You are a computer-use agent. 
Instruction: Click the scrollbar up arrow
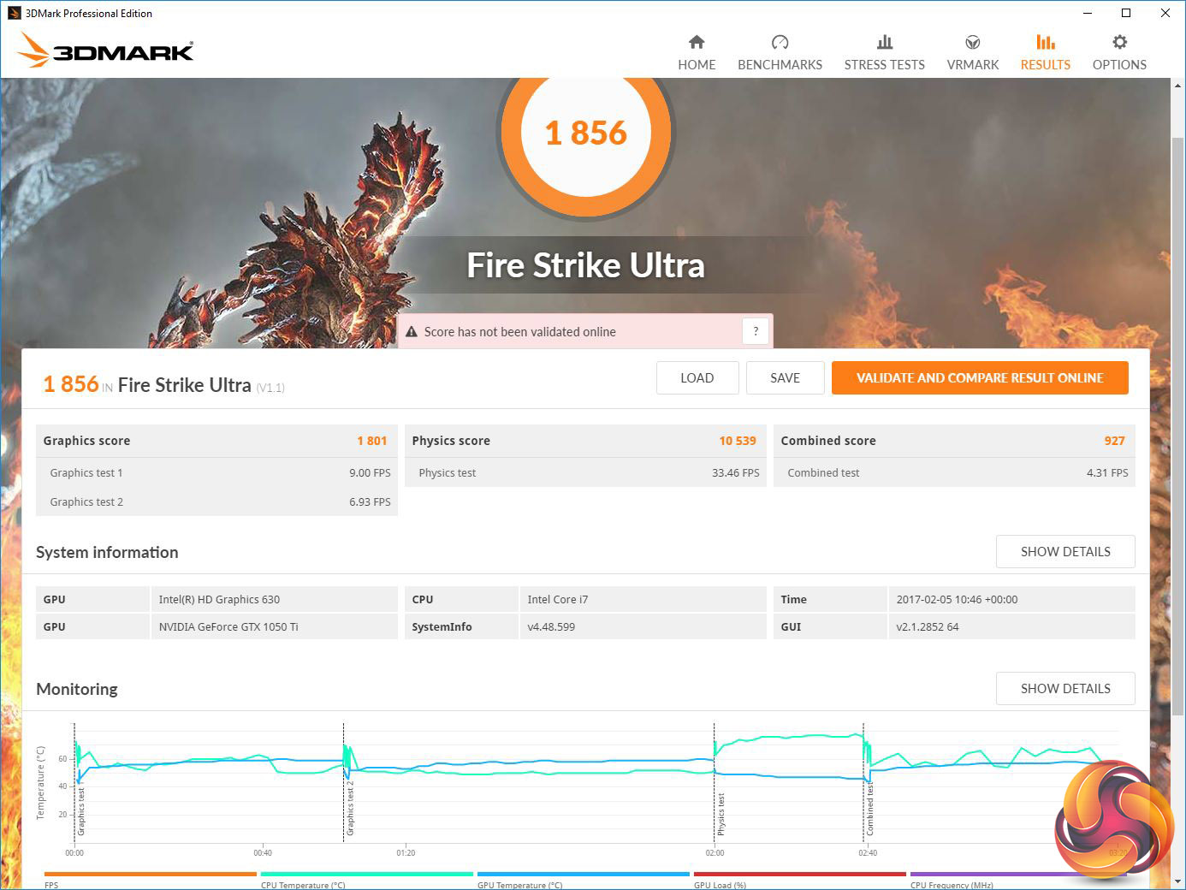click(1178, 86)
